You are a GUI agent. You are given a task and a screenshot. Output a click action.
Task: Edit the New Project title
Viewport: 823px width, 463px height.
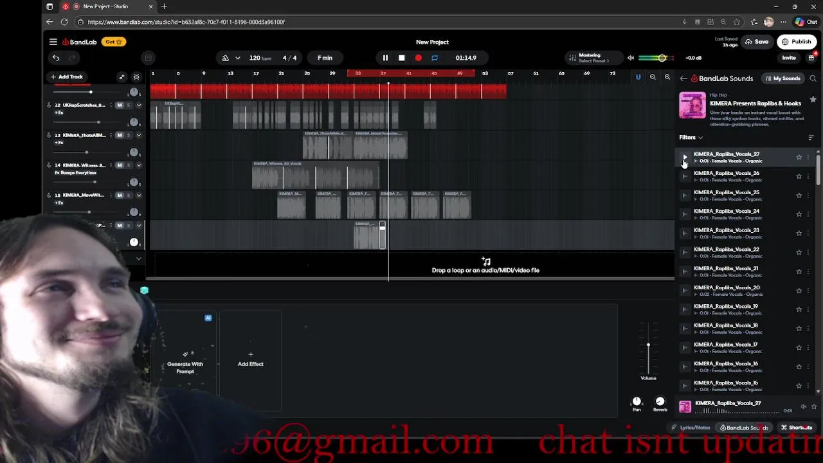click(432, 42)
